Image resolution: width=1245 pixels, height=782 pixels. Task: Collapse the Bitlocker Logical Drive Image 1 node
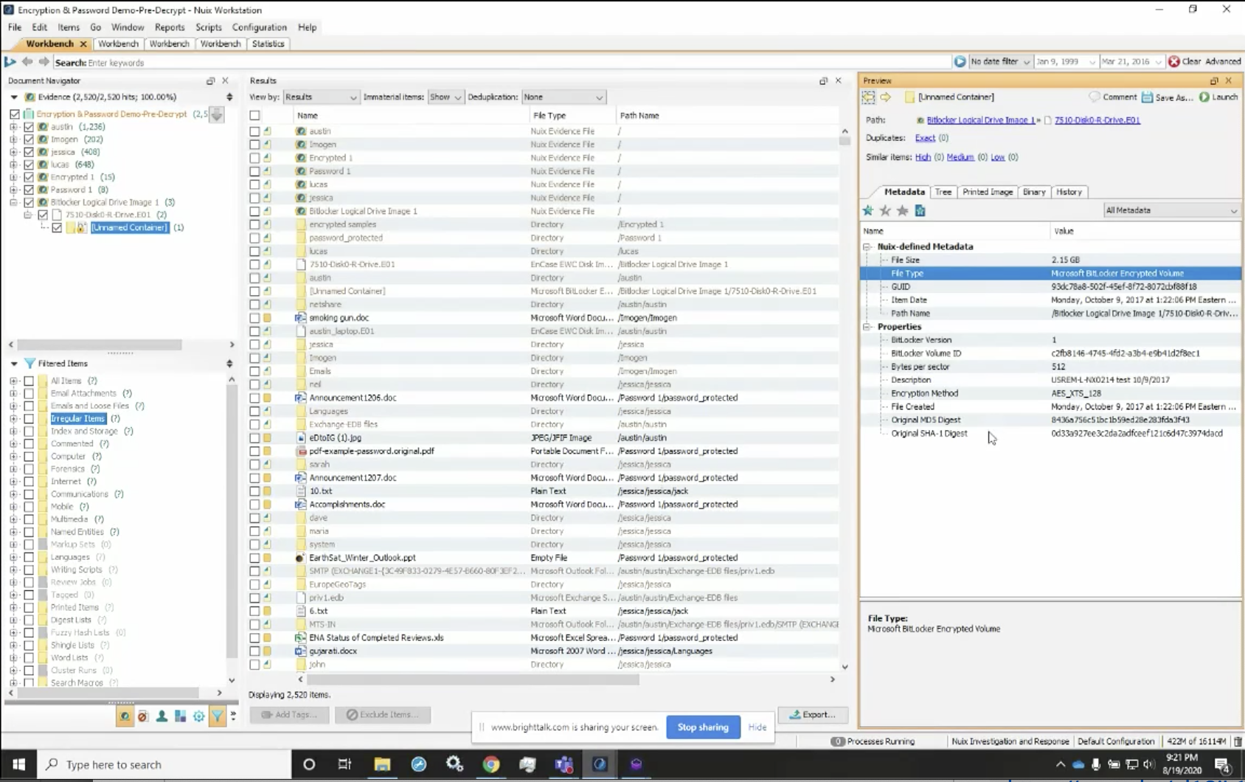pyautogui.click(x=13, y=202)
